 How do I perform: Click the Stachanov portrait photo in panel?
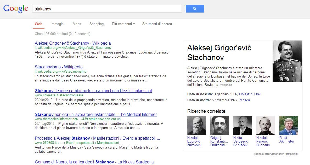[x=287, y=61]
